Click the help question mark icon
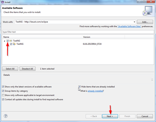 point(6,116)
